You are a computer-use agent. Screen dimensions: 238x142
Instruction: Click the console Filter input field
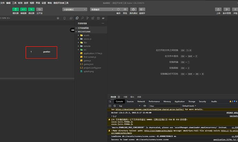click(165, 106)
